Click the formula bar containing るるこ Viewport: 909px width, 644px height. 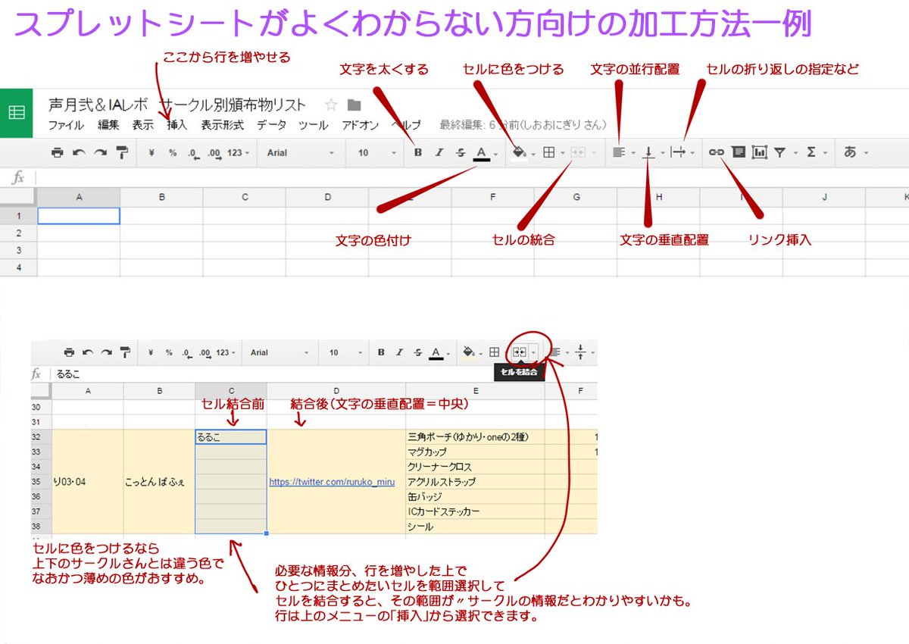click(x=324, y=374)
